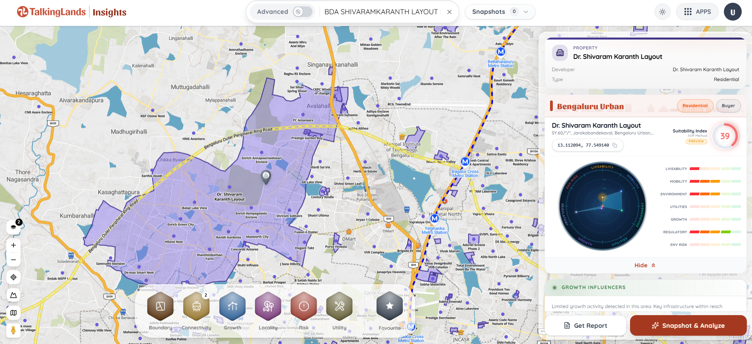Click the grey property pin marker
752x344 pixels.
pos(266,177)
